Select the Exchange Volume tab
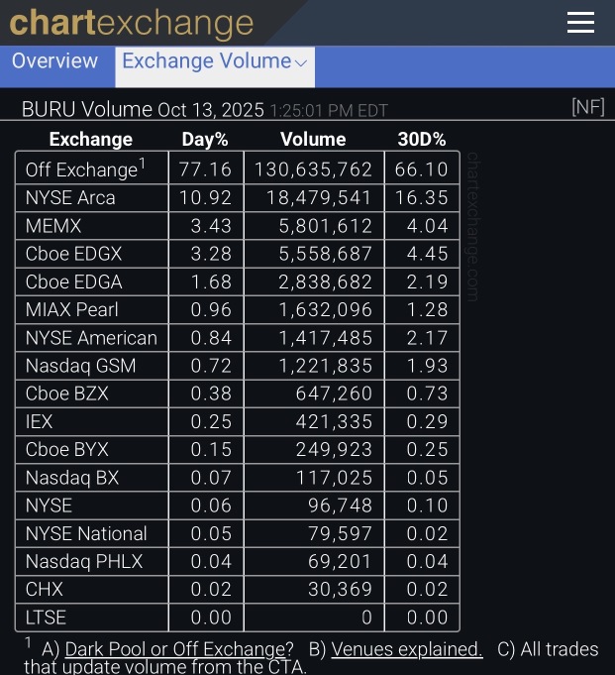 215,66
